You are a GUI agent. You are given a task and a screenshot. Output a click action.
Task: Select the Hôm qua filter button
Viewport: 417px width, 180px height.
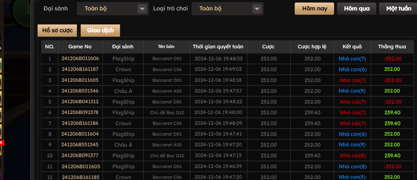(356, 9)
